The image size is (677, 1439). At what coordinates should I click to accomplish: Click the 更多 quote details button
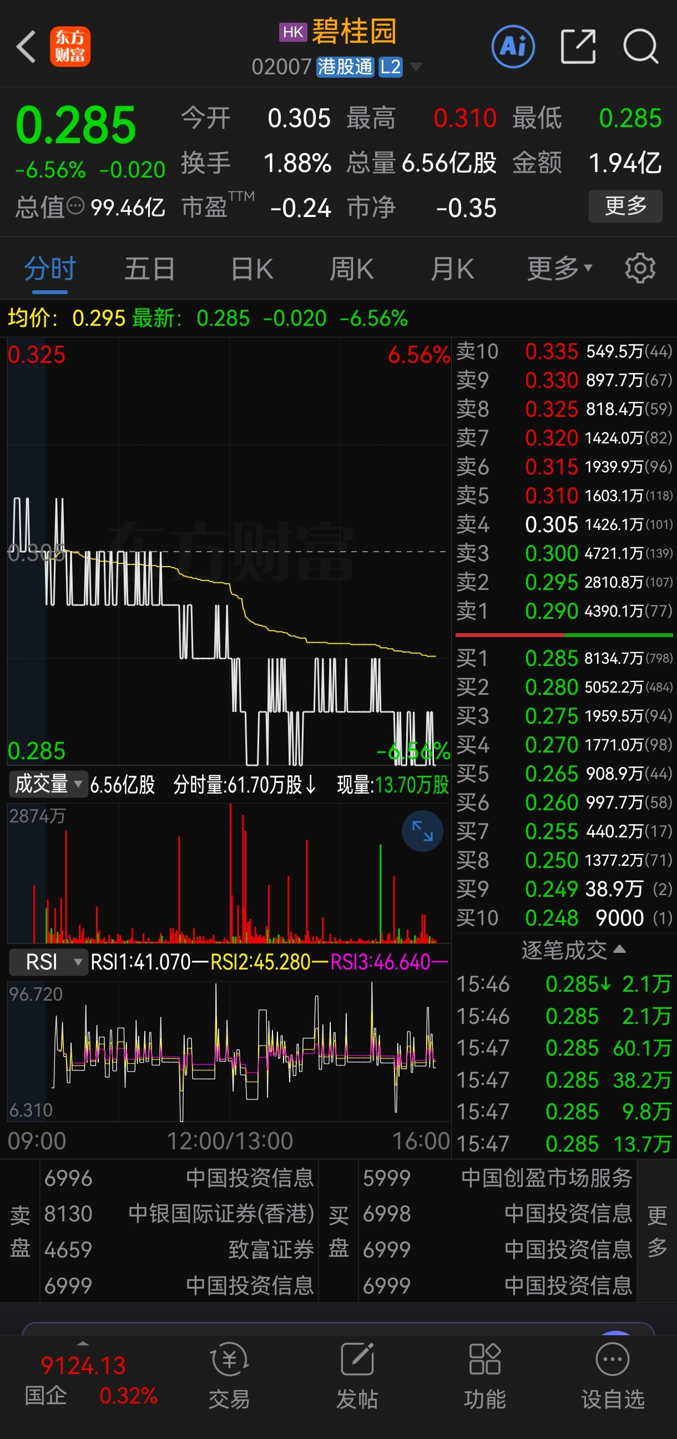[x=625, y=206]
